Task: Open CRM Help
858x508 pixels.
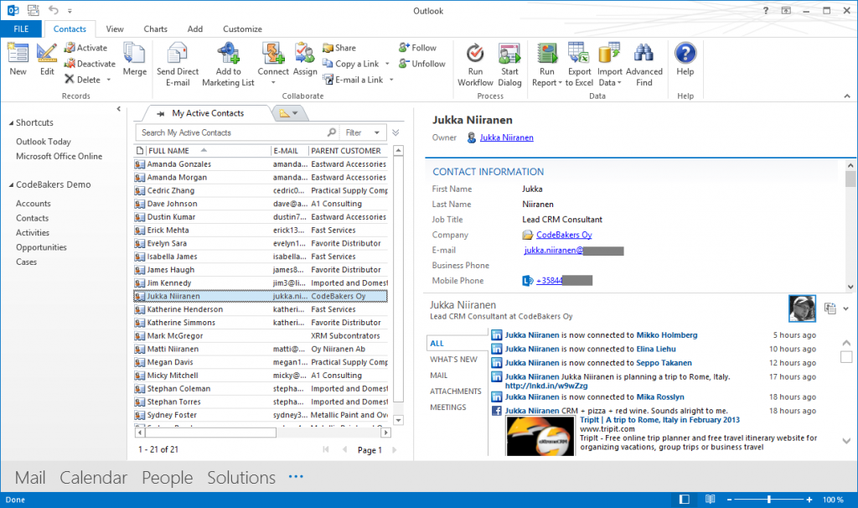Action: tap(685, 59)
